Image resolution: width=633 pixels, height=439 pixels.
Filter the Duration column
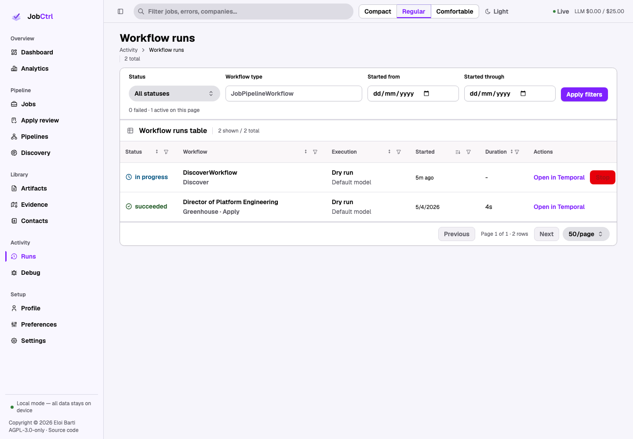pyautogui.click(x=517, y=152)
